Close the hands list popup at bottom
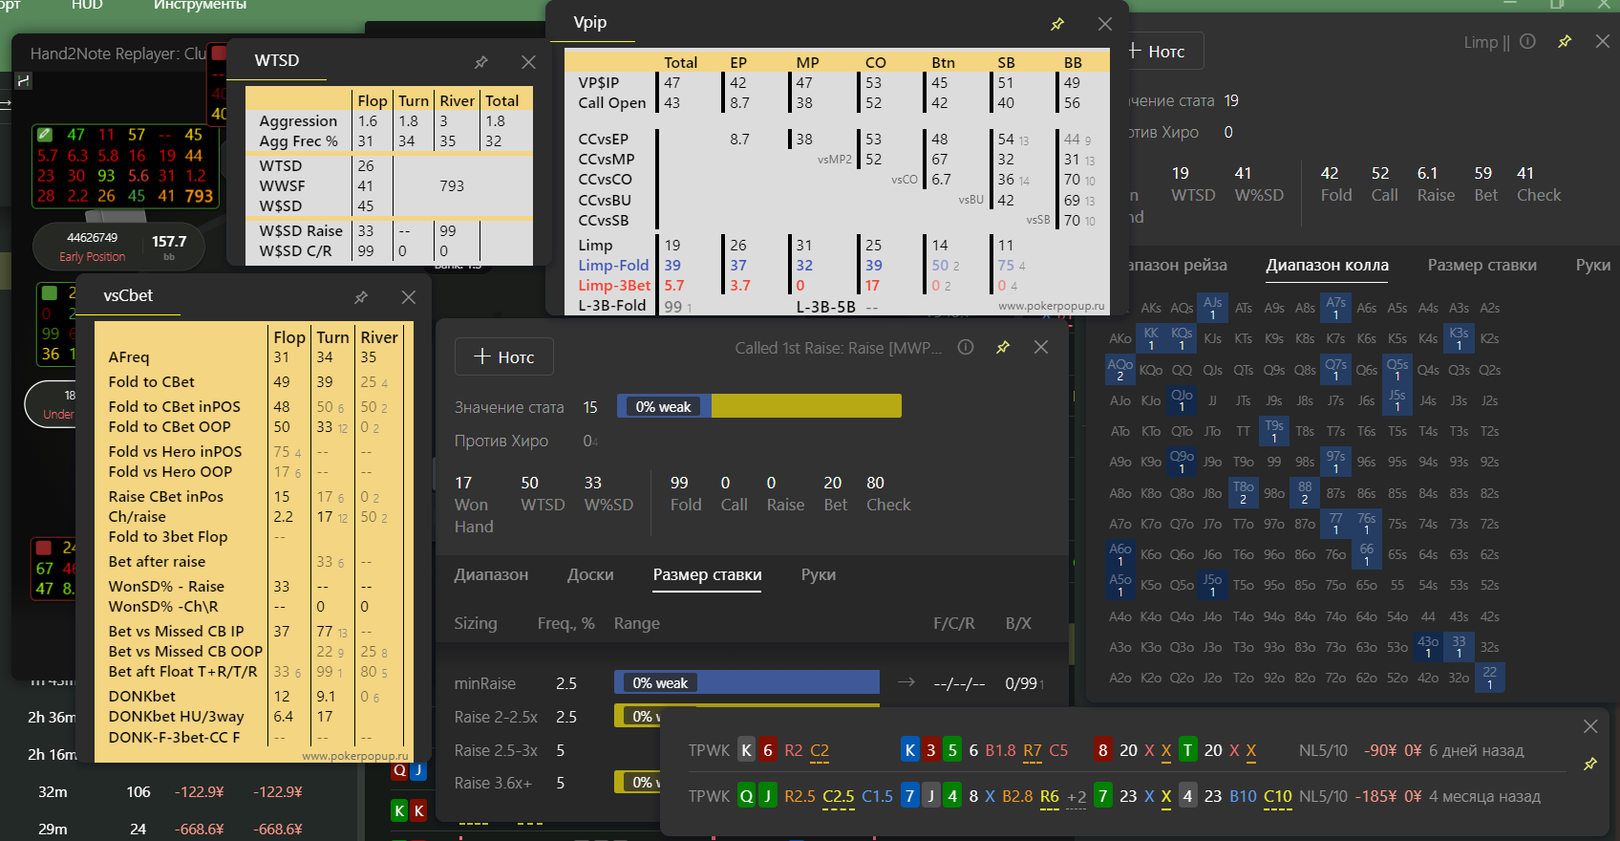1620x841 pixels. click(x=1590, y=726)
